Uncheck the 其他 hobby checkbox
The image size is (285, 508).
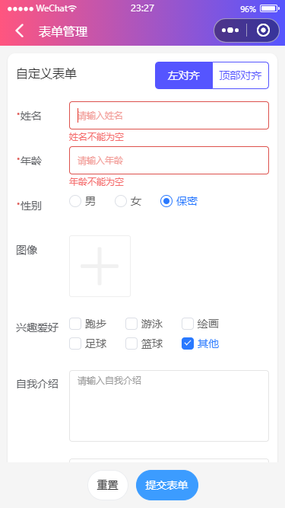tap(188, 343)
